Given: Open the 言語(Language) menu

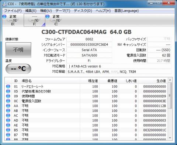Looking at the screenshot, I should click(126, 11).
